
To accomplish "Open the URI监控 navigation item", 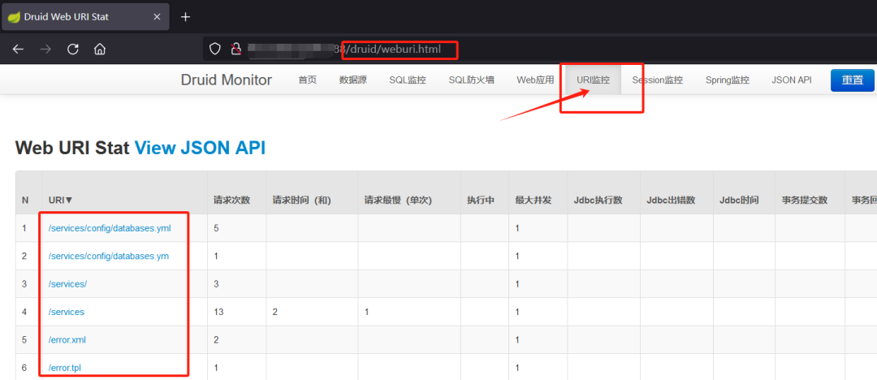I will [594, 80].
